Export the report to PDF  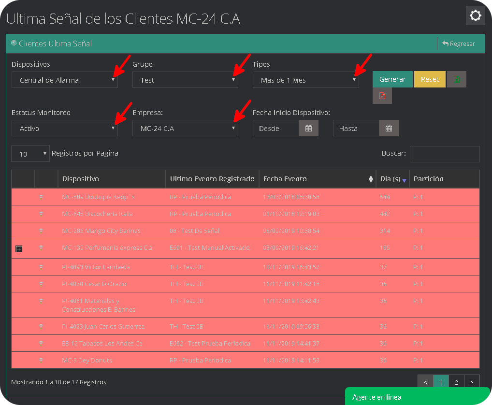[382, 96]
